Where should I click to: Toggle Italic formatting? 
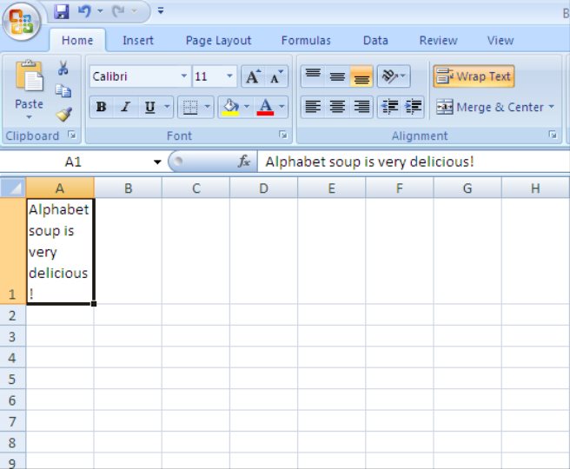point(126,107)
